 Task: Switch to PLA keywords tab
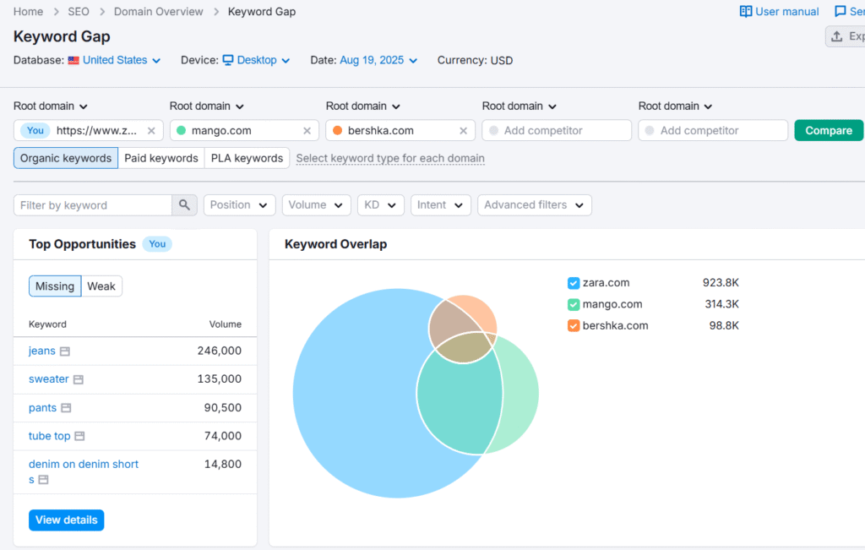[x=248, y=158]
